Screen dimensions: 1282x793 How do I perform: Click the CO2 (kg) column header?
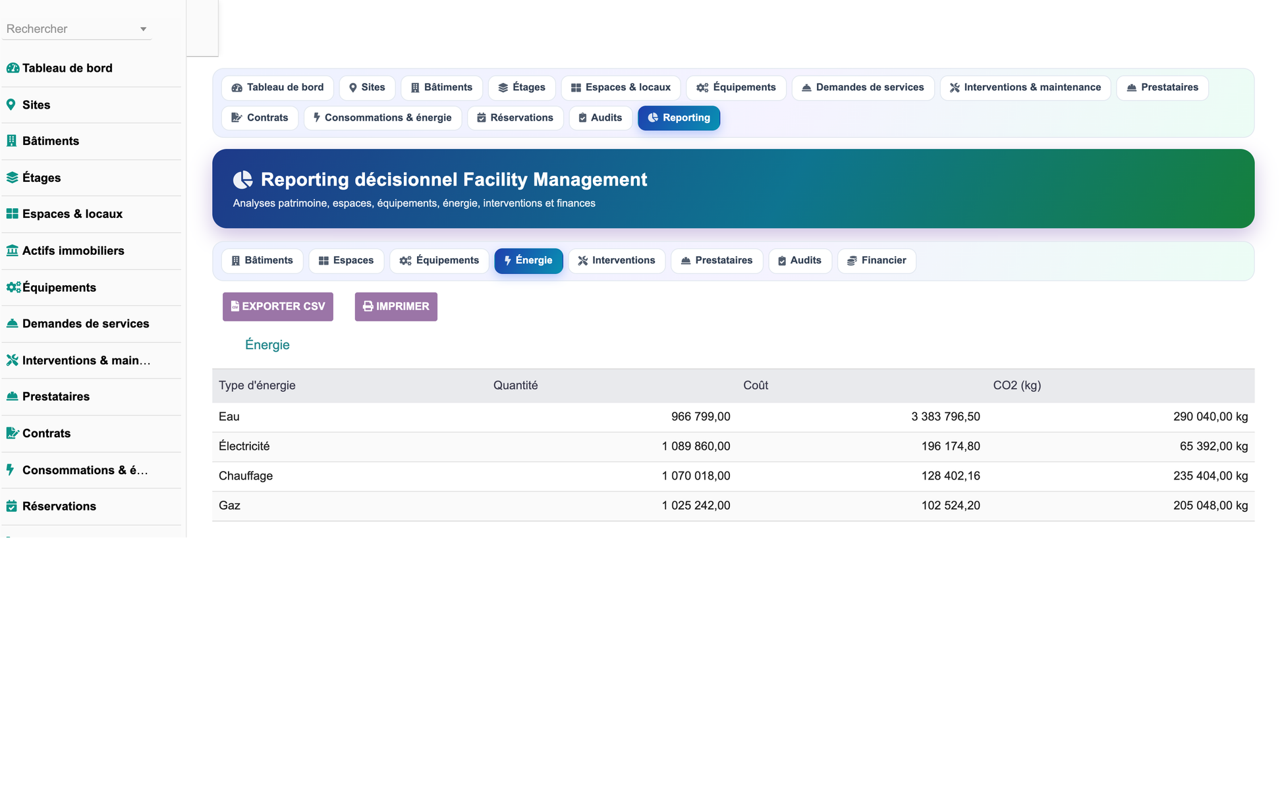point(1017,385)
